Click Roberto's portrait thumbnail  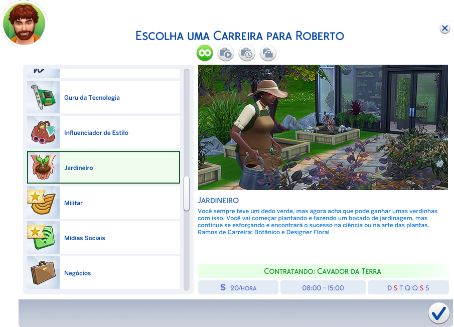24,23
